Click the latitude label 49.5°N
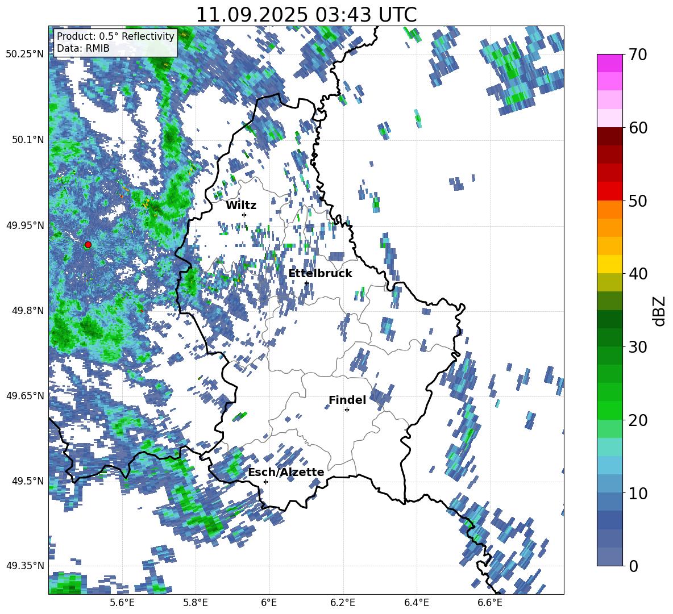This screenshot has width=673, height=614. point(27,481)
